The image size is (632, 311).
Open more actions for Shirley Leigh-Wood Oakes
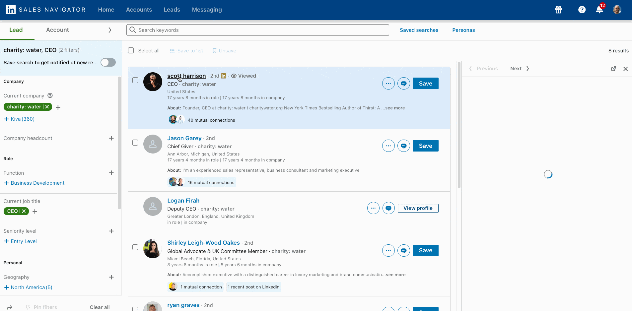tap(388, 251)
